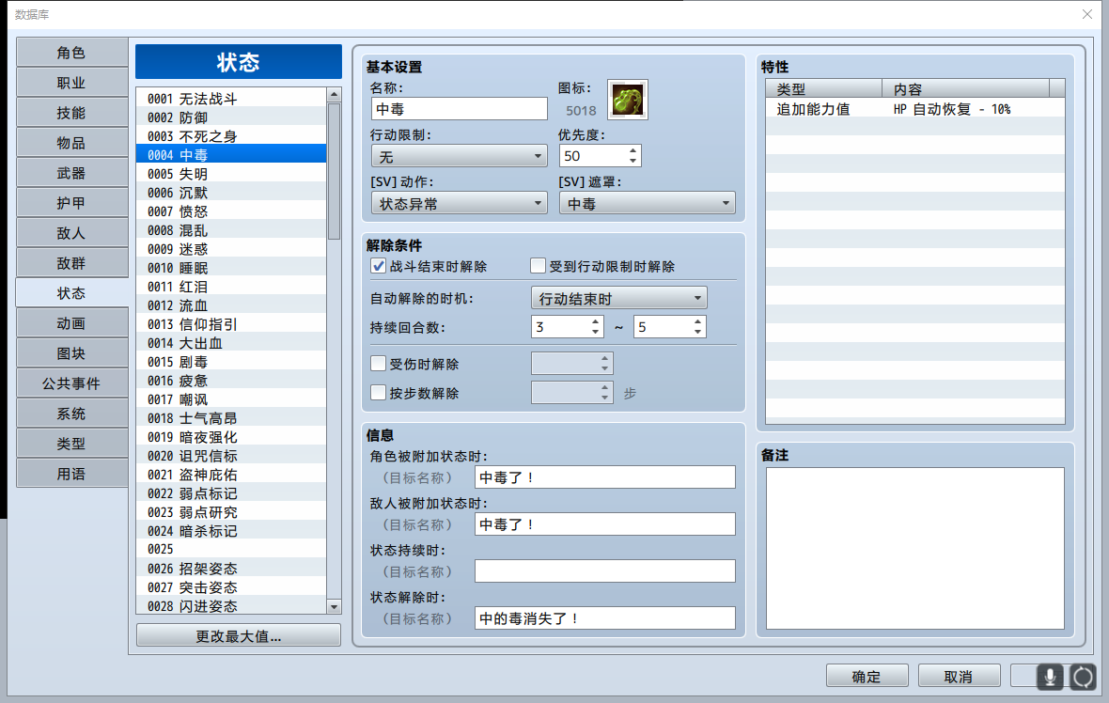
Task: Open the 行动限制 dropdown
Action: coord(459,156)
